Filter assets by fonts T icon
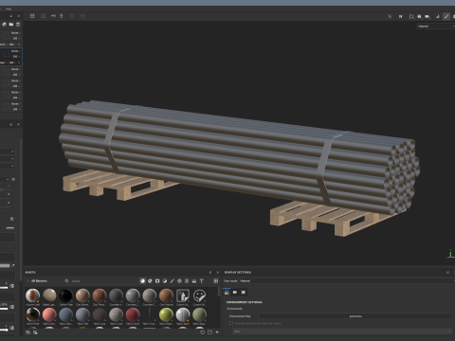The width and height of the screenshot is (455, 341). coord(202,280)
